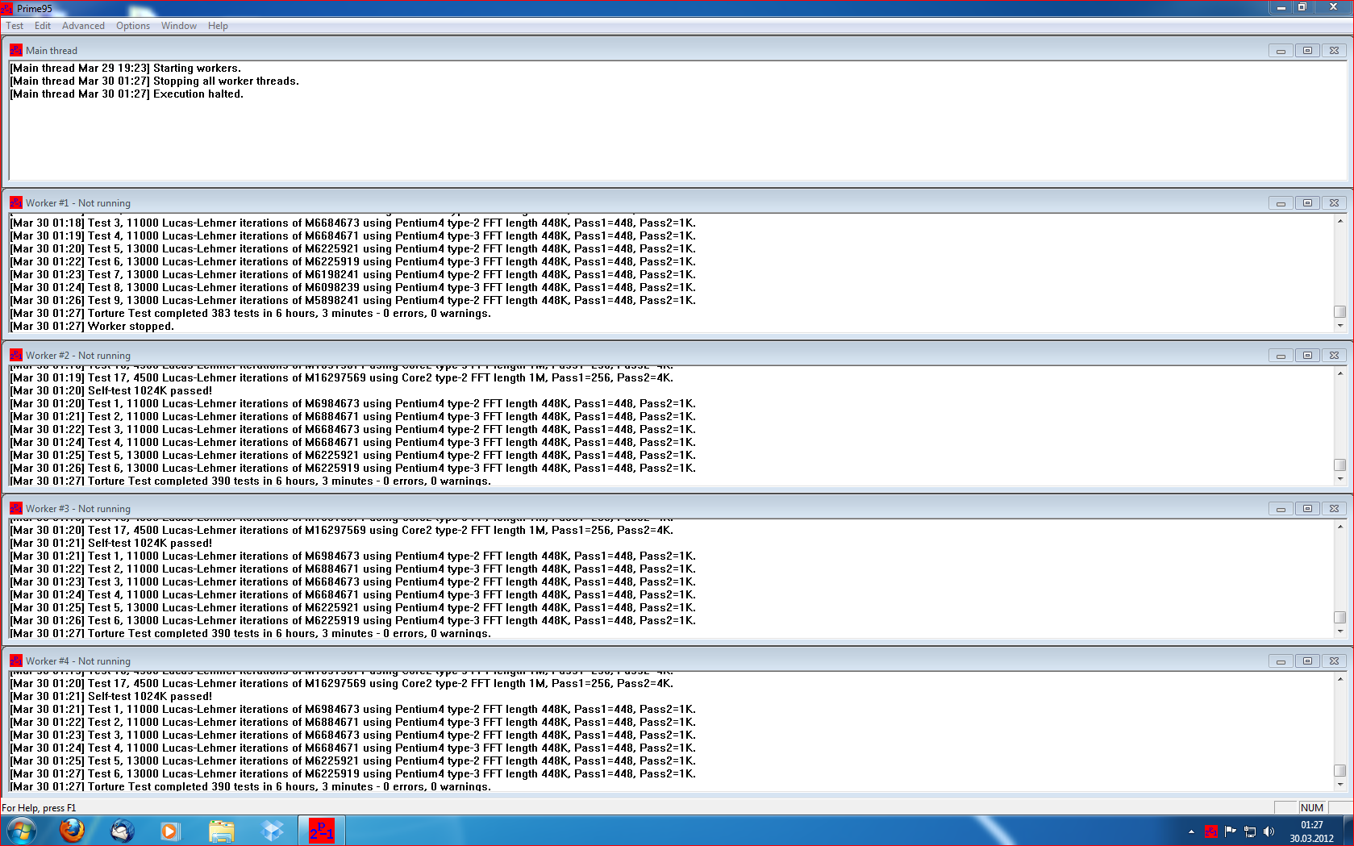Close the Worker #2 window
This screenshot has height=846, width=1354.
(1334, 356)
